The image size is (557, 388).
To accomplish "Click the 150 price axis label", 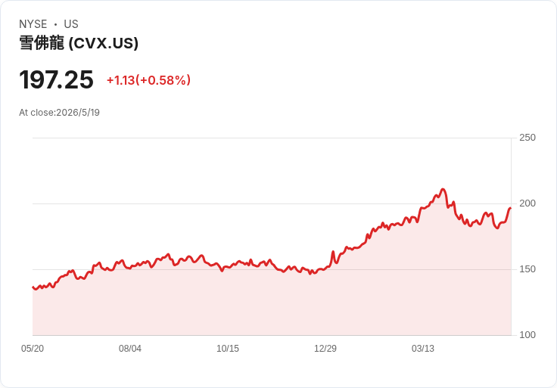I will point(527,269).
